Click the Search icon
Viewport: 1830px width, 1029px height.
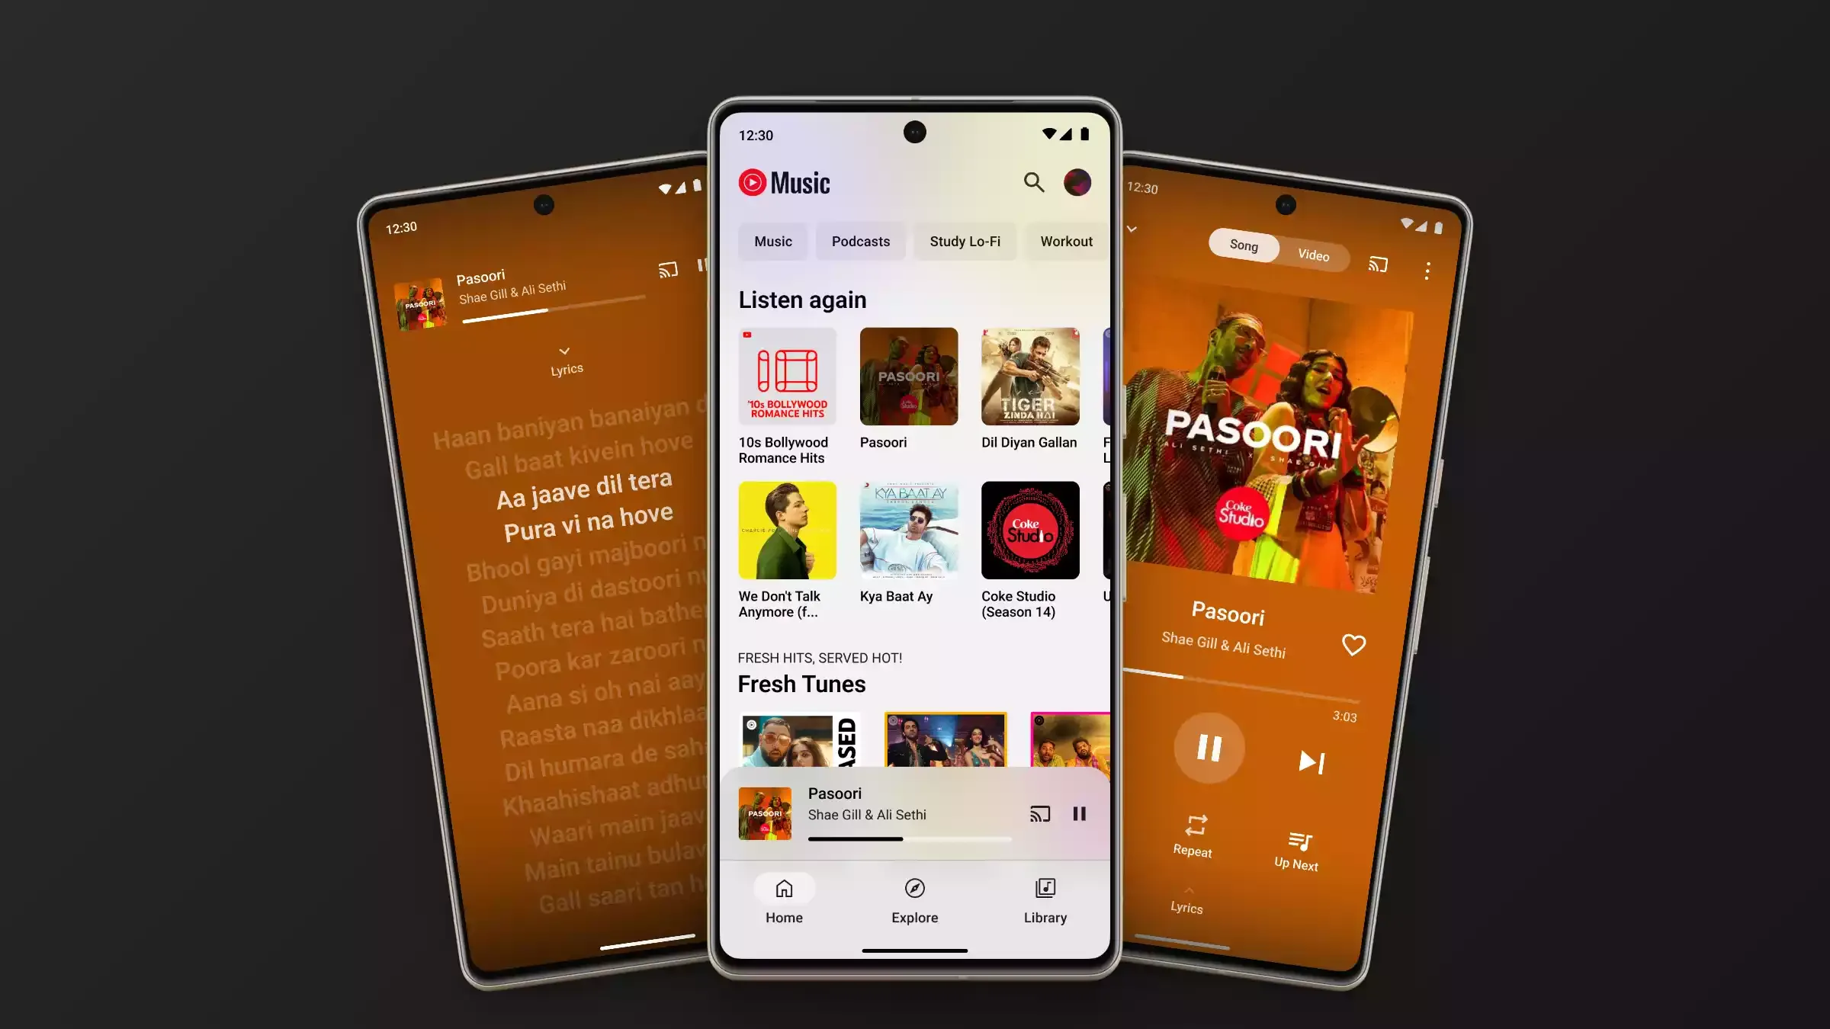point(1033,181)
